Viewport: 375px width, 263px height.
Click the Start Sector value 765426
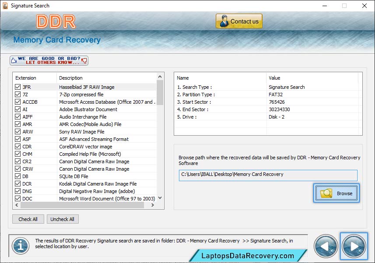277,102
